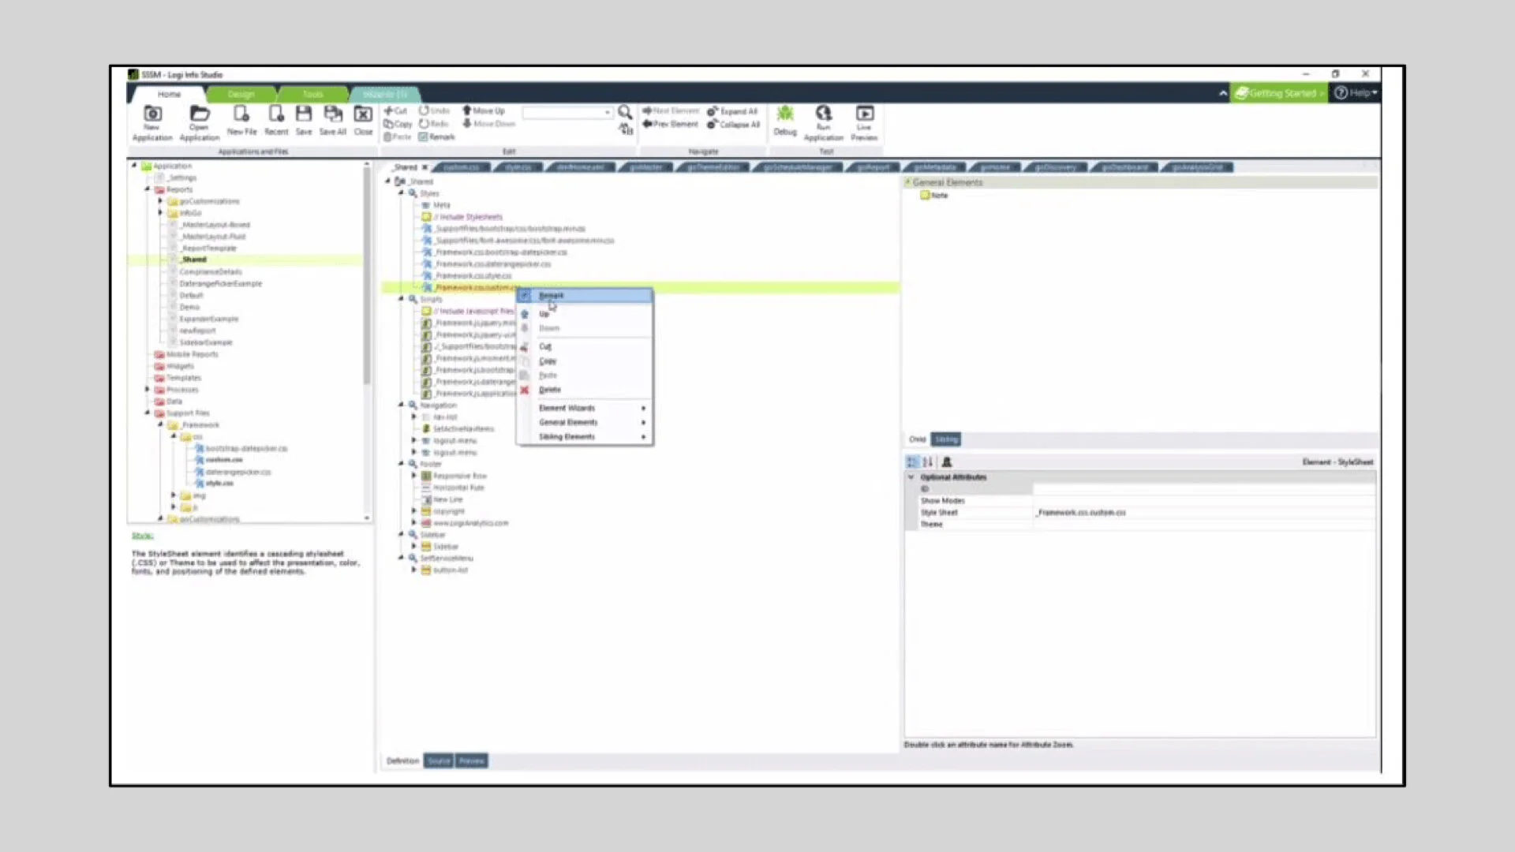Click Collapse All in Navigate group

(733, 125)
